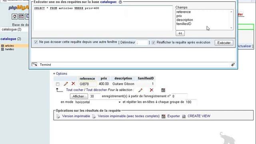Click printer icon beside Version imprimable

(58, 116)
